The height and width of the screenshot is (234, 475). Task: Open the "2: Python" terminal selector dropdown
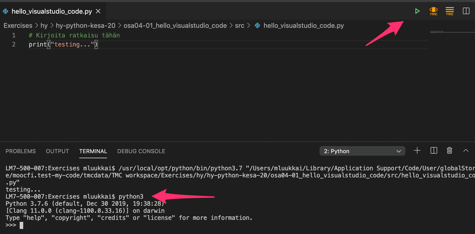tap(362, 151)
